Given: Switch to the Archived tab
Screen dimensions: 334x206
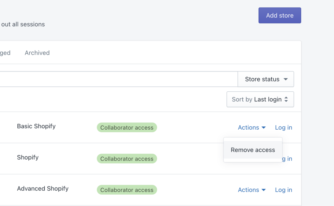Looking at the screenshot, I should tap(37, 53).
